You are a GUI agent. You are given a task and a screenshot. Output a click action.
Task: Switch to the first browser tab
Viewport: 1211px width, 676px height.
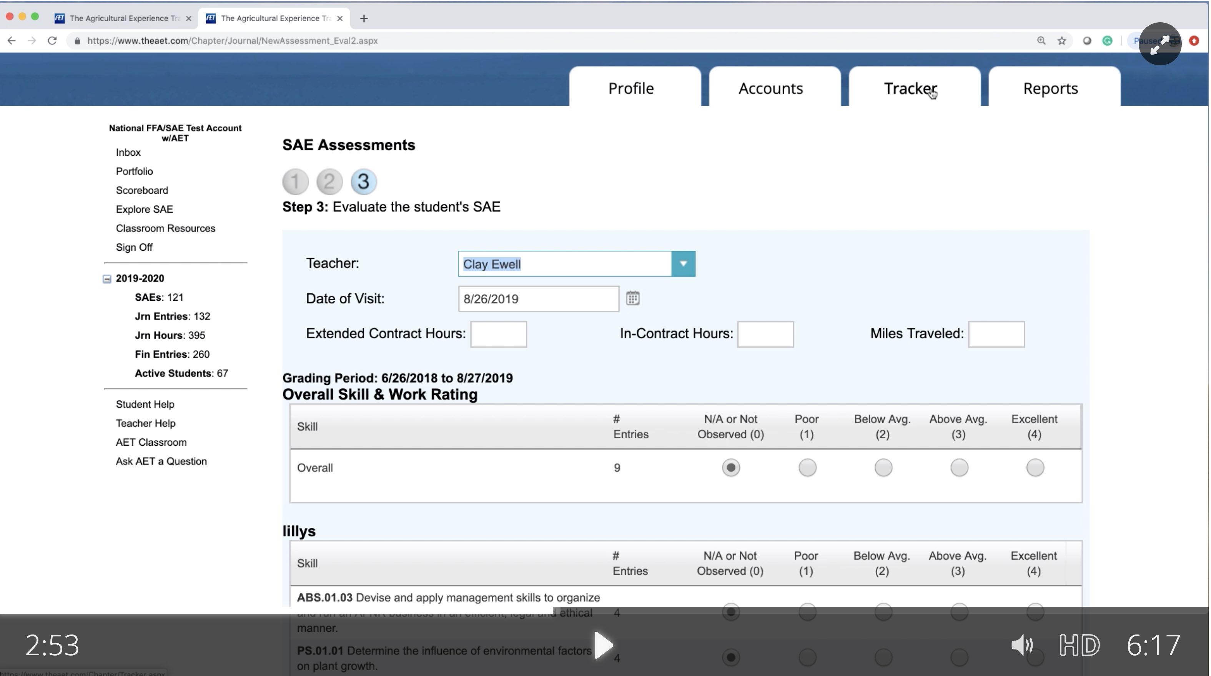click(x=123, y=18)
